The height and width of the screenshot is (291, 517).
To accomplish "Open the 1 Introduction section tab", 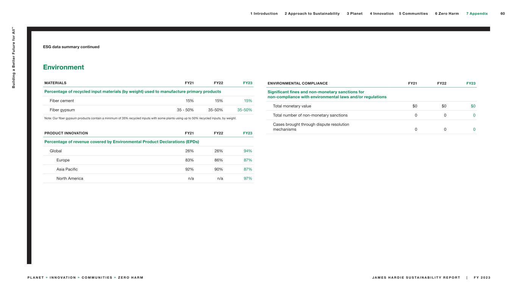I will (264, 14).
